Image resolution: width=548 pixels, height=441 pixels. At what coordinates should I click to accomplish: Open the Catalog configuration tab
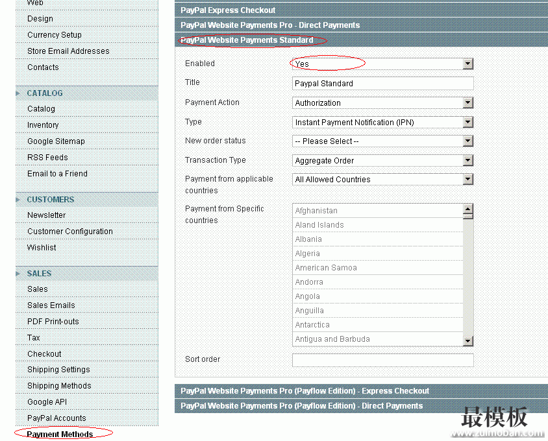[87, 109]
